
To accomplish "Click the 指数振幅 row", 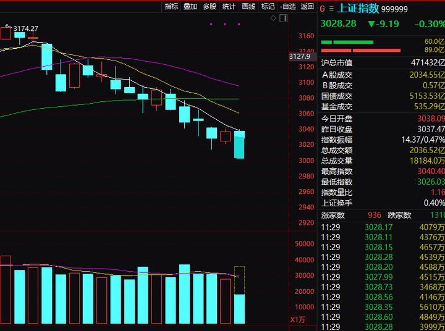I will [x=383, y=140].
